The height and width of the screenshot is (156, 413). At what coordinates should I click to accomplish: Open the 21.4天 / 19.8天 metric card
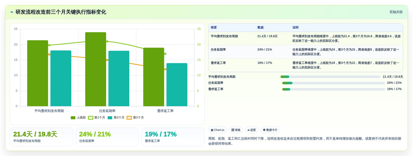(x=42, y=137)
